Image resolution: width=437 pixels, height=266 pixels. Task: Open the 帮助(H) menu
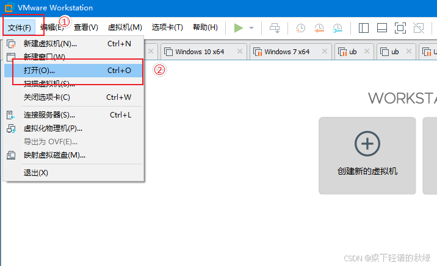(x=206, y=27)
